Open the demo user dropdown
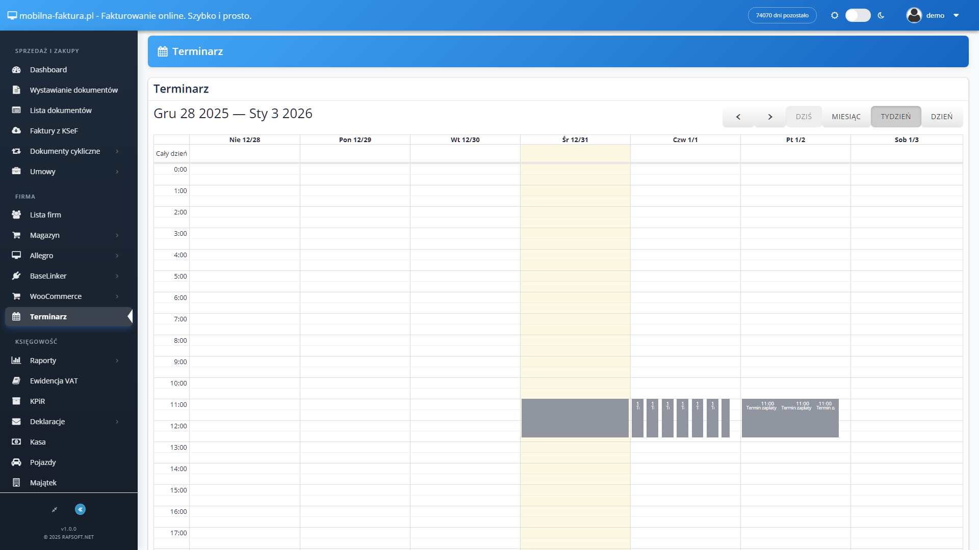Image resolution: width=979 pixels, height=550 pixels. pos(933,15)
